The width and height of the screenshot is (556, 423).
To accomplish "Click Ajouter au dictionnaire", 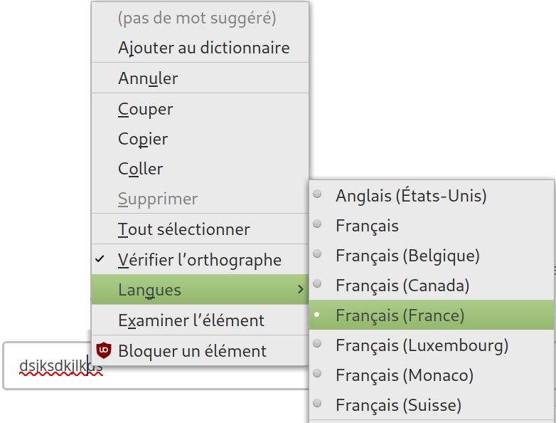I will 203,48.
